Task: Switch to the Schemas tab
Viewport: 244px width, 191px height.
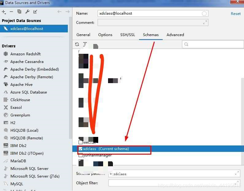Action: [151, 35]
